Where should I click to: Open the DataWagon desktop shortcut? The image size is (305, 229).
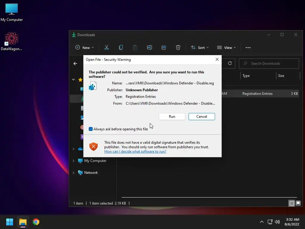point(12,41)
